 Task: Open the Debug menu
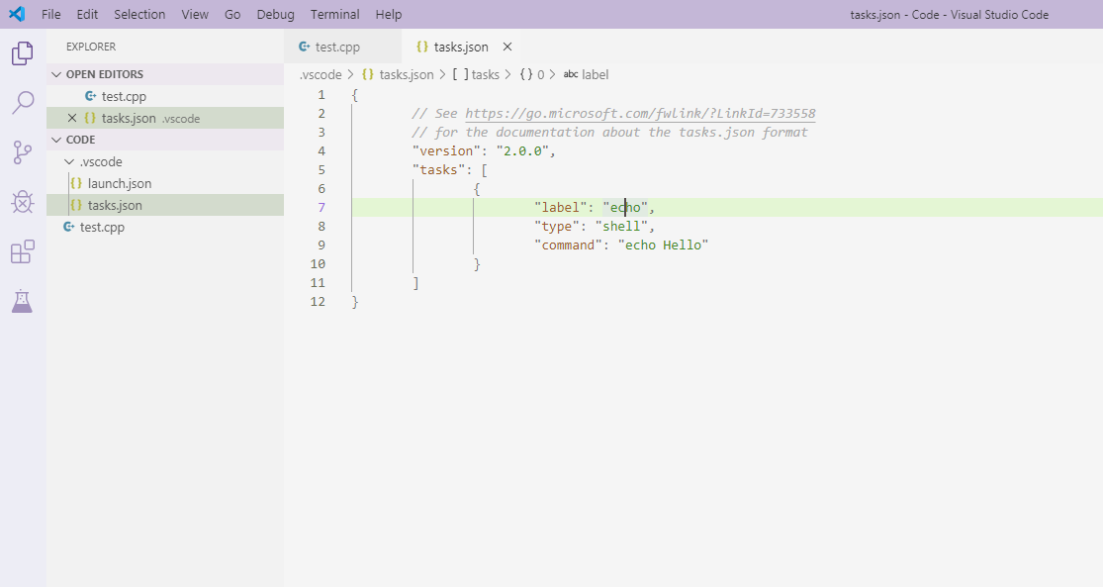click(x=276, y=14)
